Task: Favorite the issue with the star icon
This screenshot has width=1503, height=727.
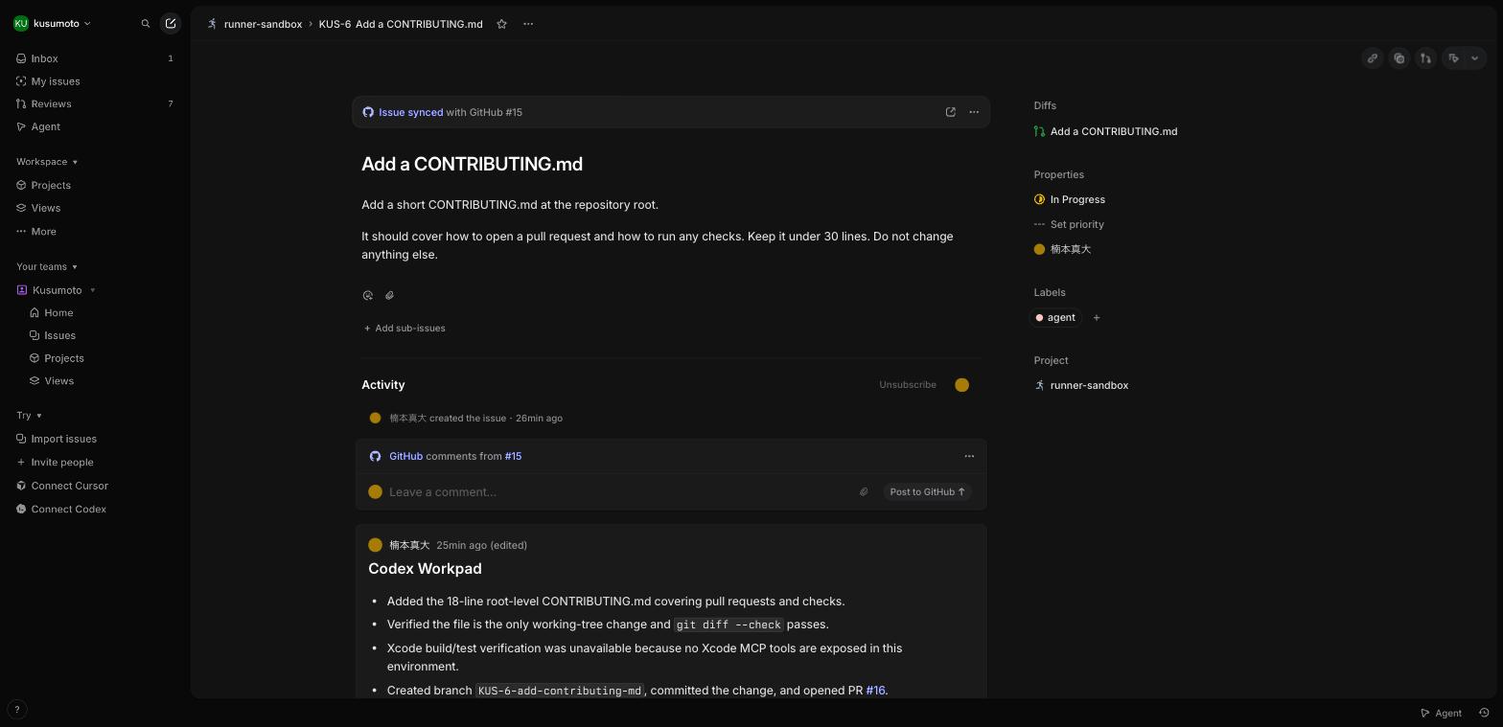Action: click(501, 24)
